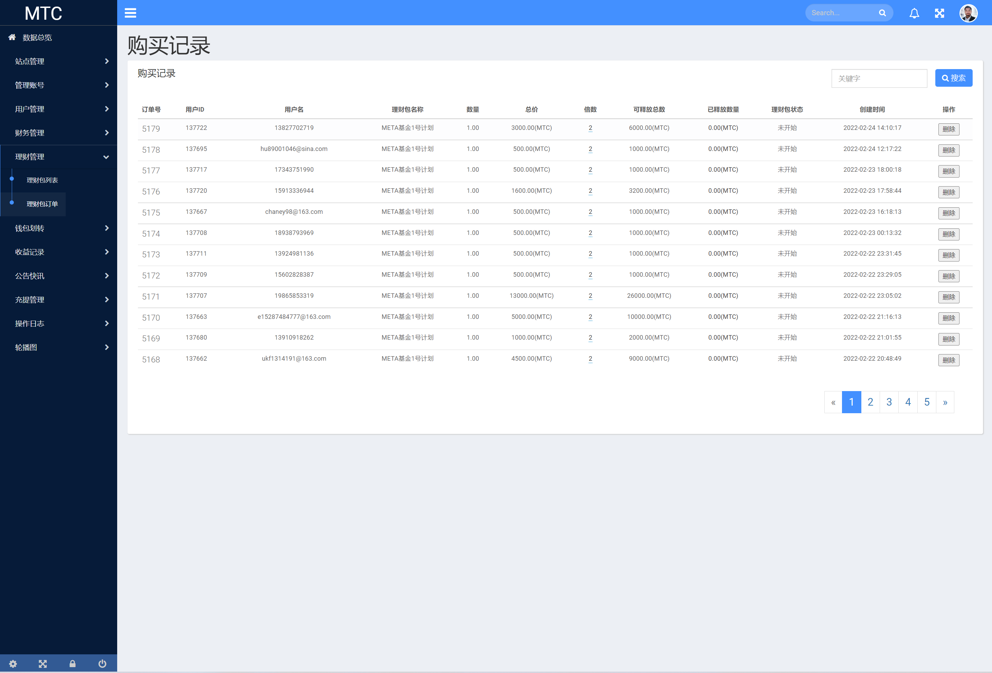Screen dimensions: 992x673
Task: Expand the 用户管理 sidebar menu
Action: [58, 109]
